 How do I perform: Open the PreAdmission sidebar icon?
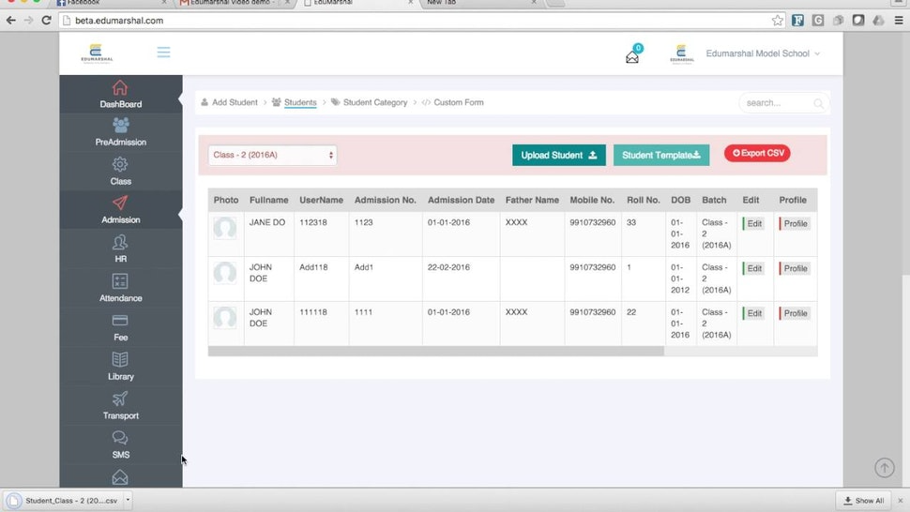(x=120, y=125)
